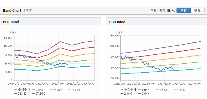This screenshot has width=207, height=99.
Task: Click the PER Band panel heading
Action: pos(11,22)
